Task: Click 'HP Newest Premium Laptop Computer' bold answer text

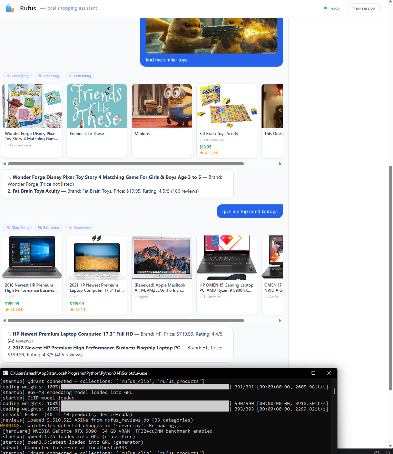Action: pos(73,334)
